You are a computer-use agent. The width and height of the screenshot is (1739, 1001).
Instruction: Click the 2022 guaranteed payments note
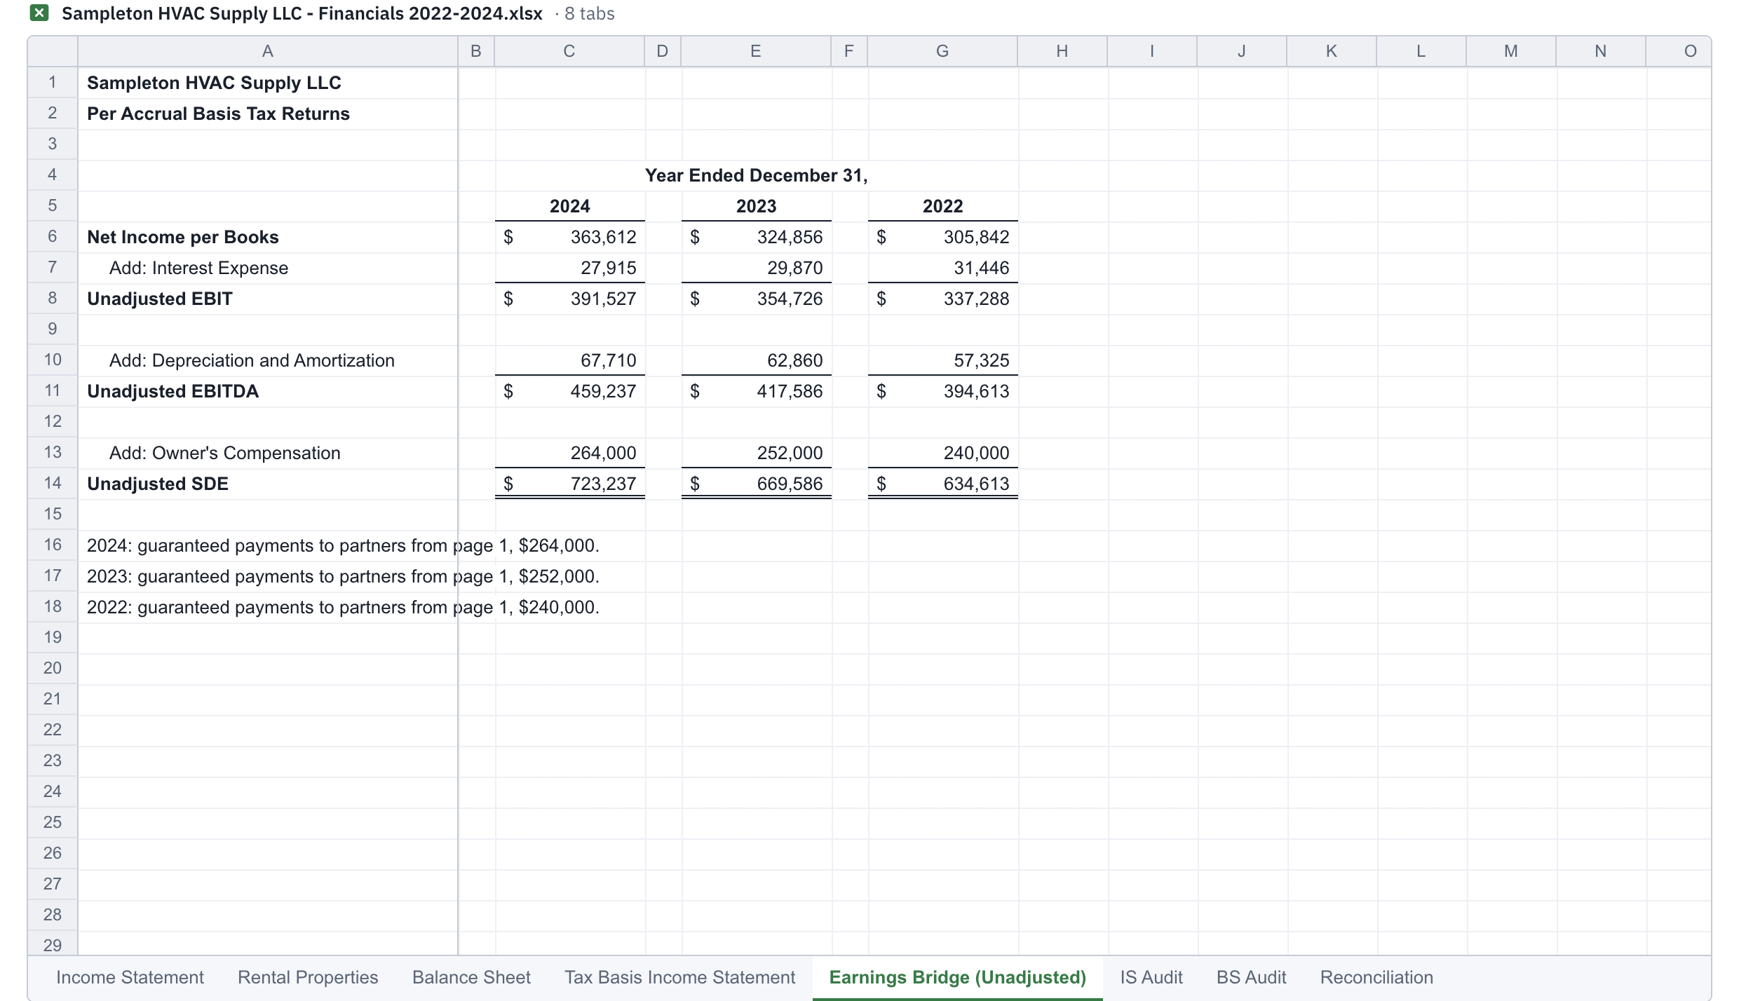pos(343,607)
